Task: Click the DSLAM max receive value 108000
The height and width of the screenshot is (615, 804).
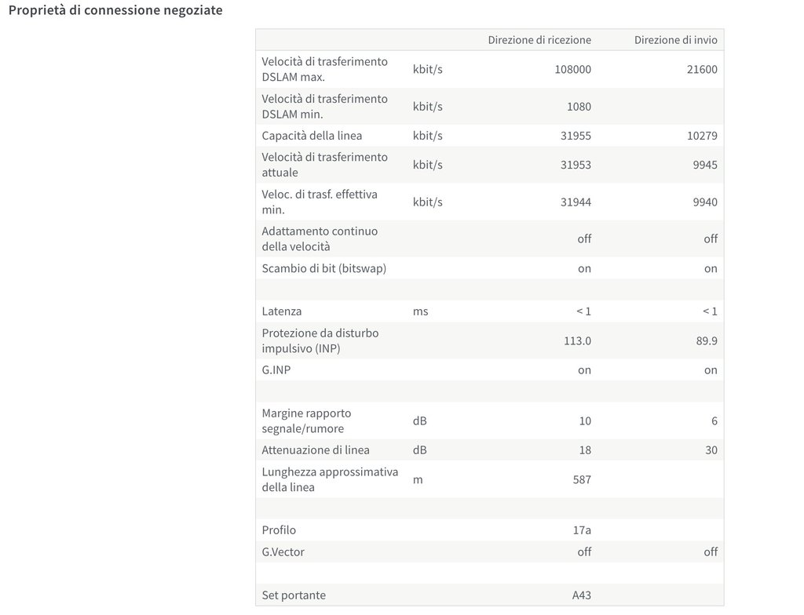Action: coord(572,69)
